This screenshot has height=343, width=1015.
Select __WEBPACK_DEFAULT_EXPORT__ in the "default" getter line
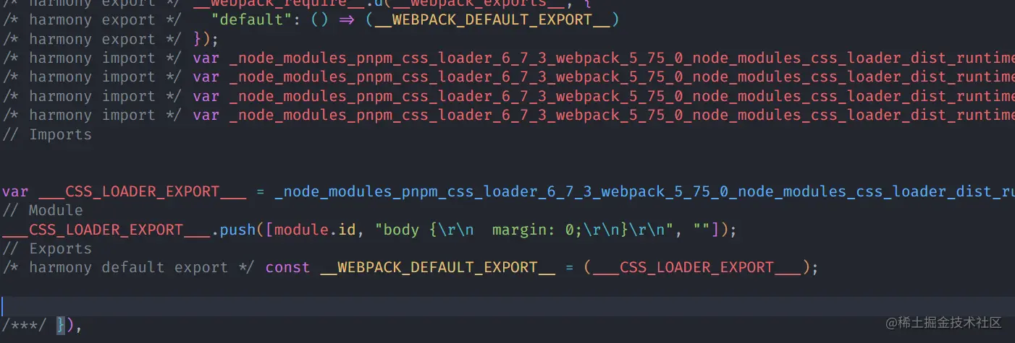(492, 20)
